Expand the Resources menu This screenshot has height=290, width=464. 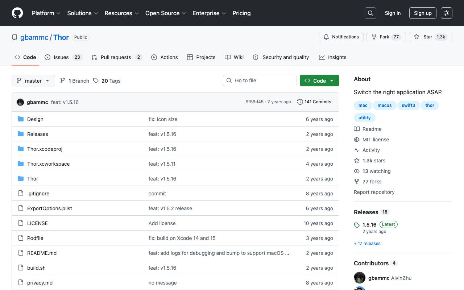[x=121, y=13]
